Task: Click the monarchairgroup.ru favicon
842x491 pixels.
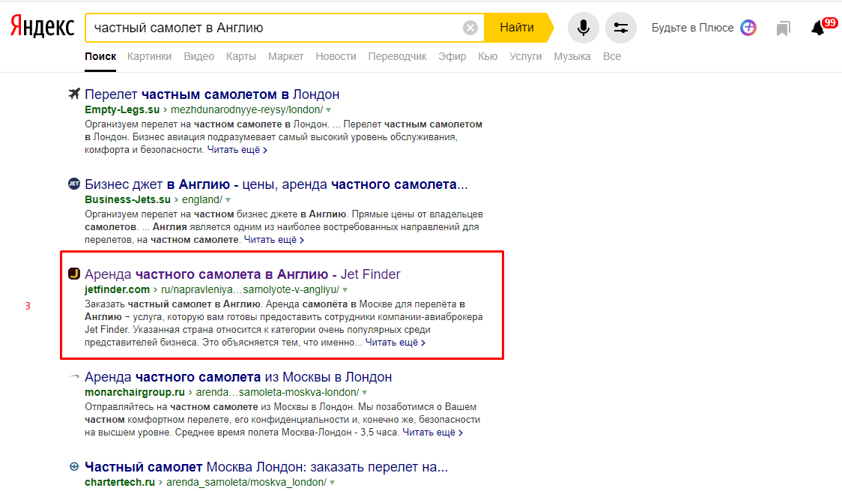Action: [x=74, y=376]
